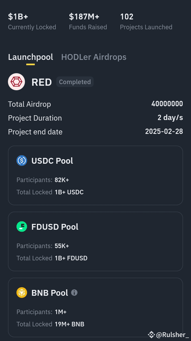Select the Total Airdrop amount 40000000
This screenshot has height=341, width=191.
167,104
